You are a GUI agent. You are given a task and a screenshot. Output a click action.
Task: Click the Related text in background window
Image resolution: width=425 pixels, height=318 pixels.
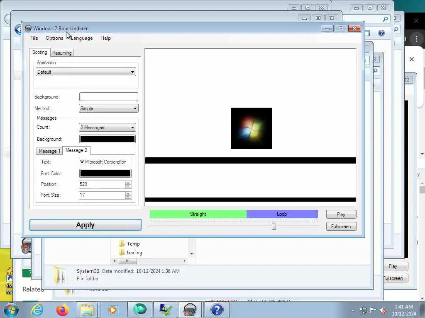coord(33,289)
